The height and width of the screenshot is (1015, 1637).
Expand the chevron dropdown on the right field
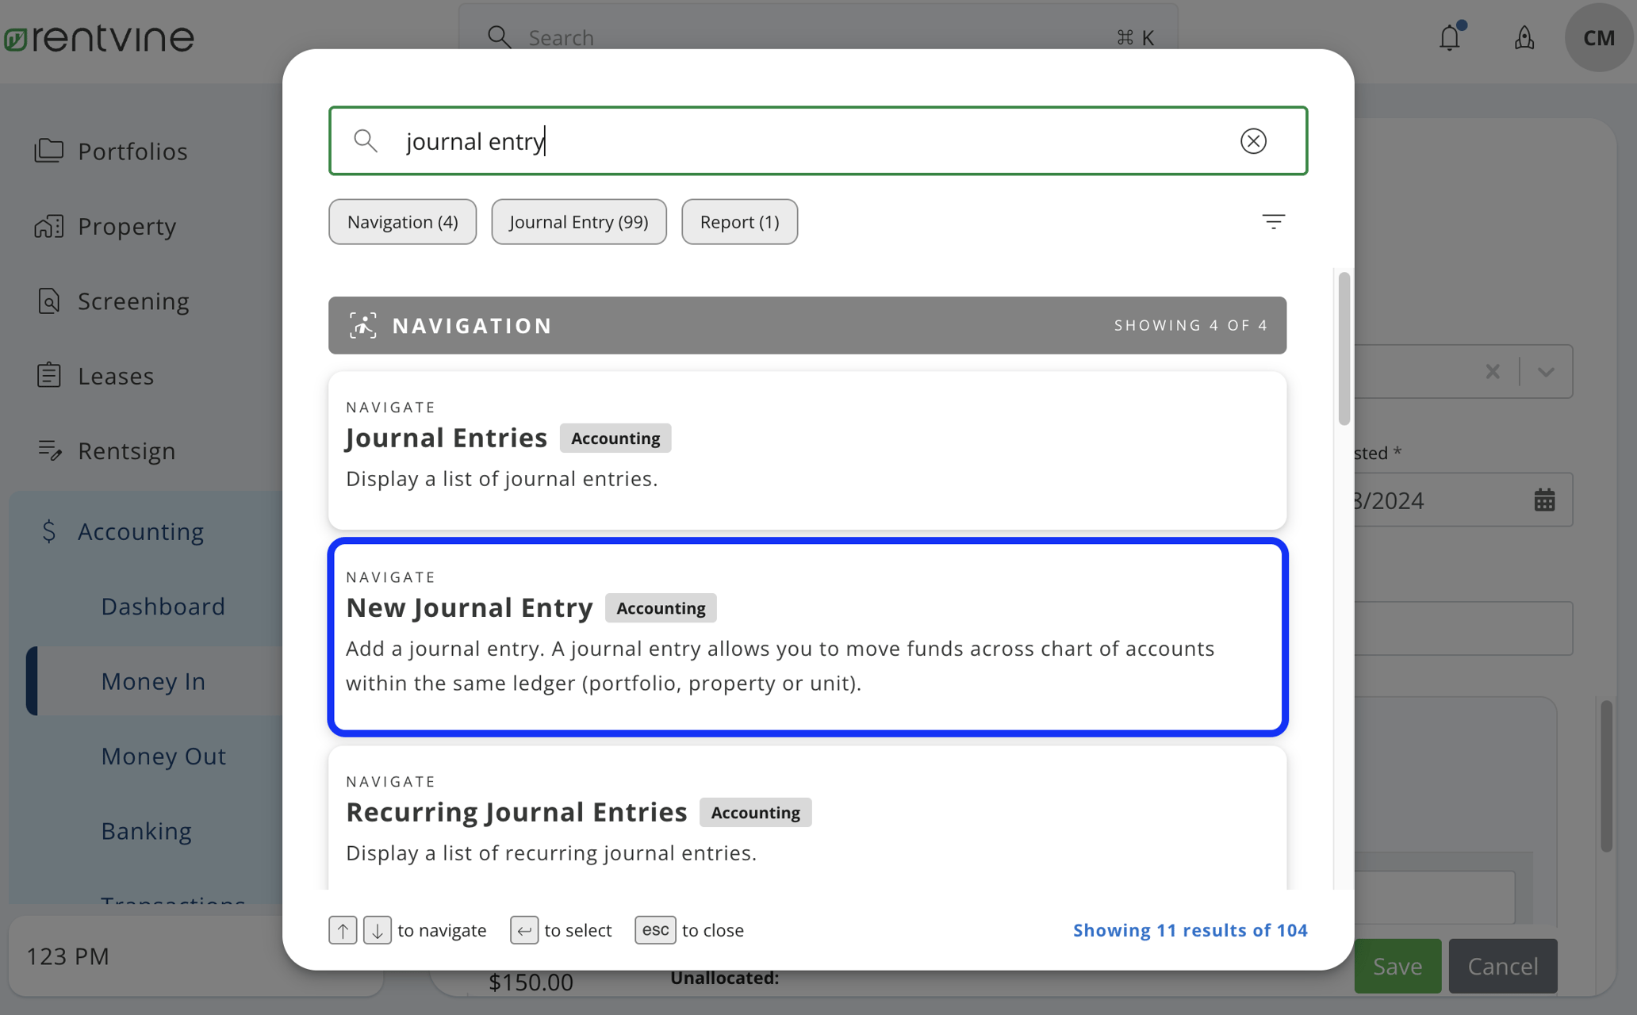1545,371
